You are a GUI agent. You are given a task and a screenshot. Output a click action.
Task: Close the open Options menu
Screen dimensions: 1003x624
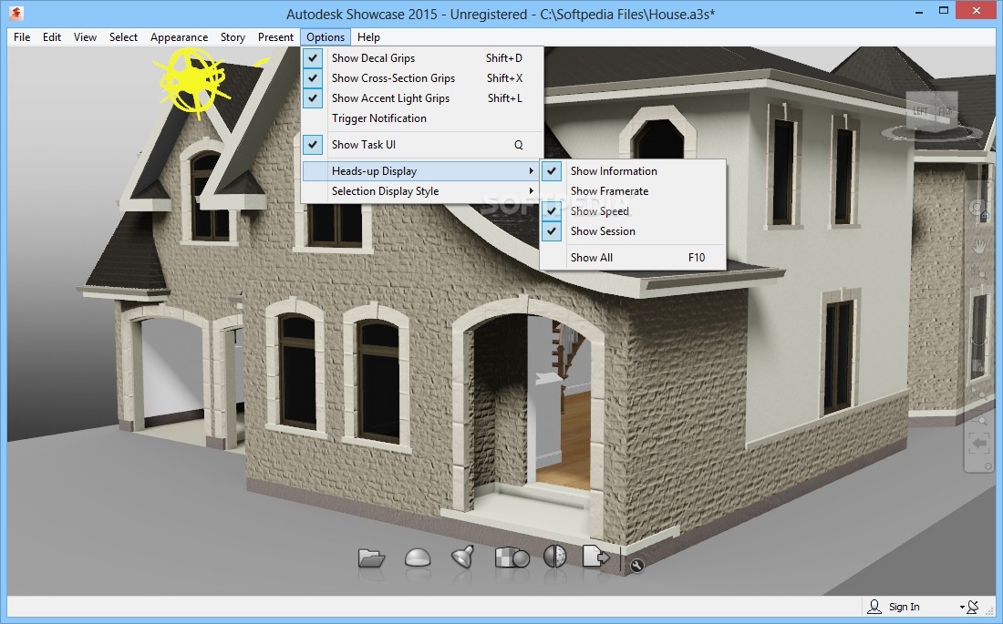pos(326,37)
